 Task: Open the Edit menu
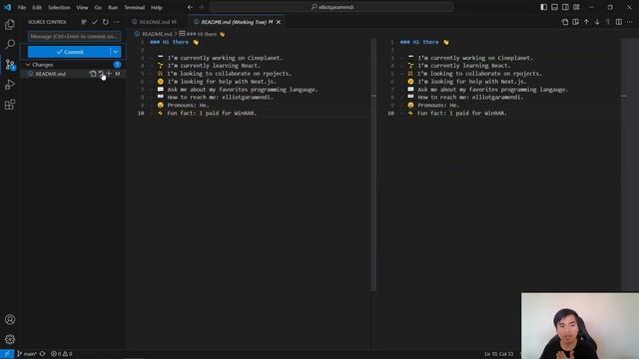click(x=37, y=7)
